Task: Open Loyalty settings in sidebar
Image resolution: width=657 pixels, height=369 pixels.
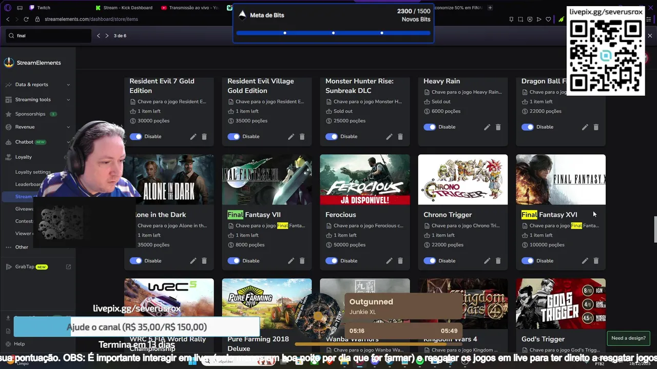Action: point(33,172)
